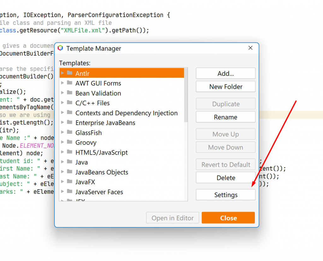Click the Delete button
This screenshot has height=261, width=323.
(226, 178)
